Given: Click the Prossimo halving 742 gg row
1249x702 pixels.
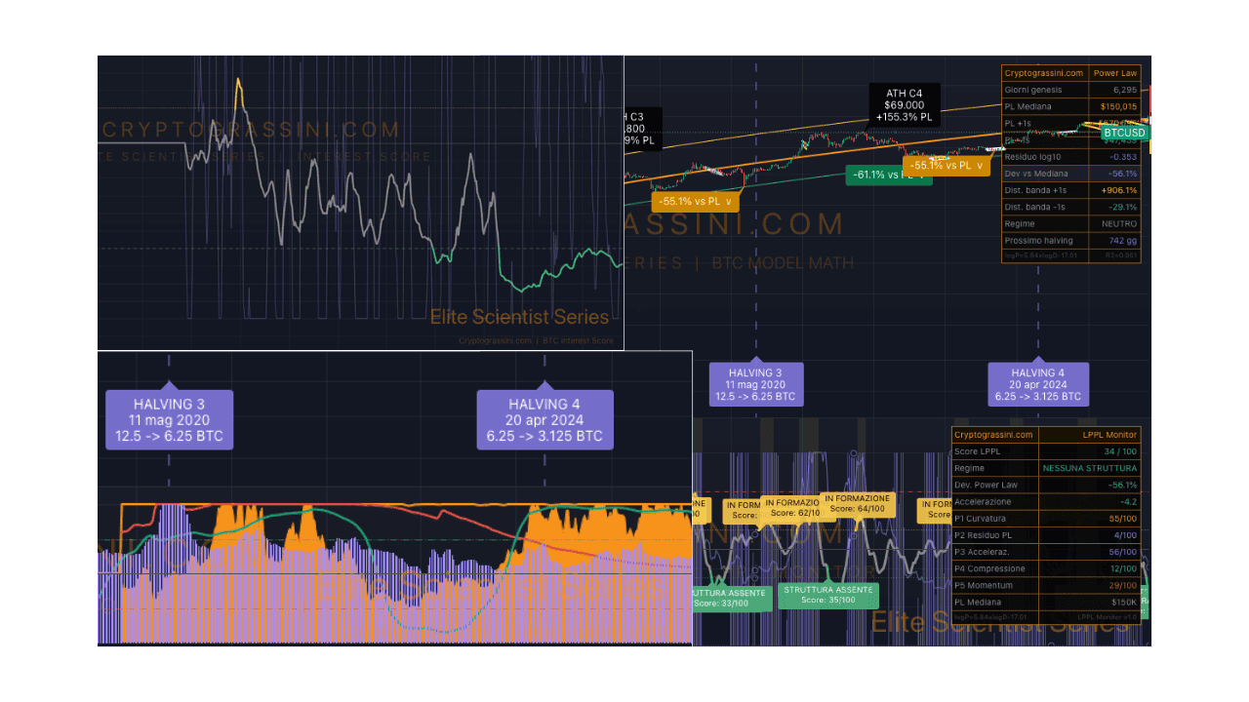Looking at the screenshot, I should (1070, 240).
